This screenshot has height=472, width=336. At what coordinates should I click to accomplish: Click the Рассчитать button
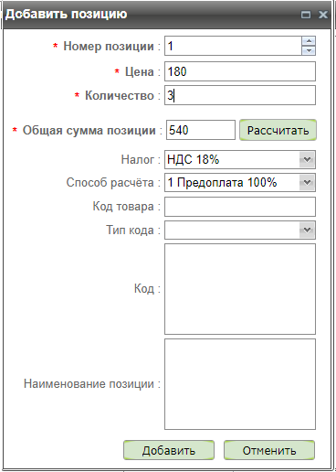pos(278,130)
